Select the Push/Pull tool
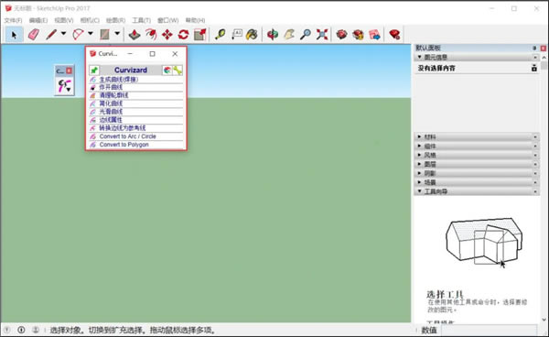This screenshot has height=337, width=549. click(x=135, y=34)
